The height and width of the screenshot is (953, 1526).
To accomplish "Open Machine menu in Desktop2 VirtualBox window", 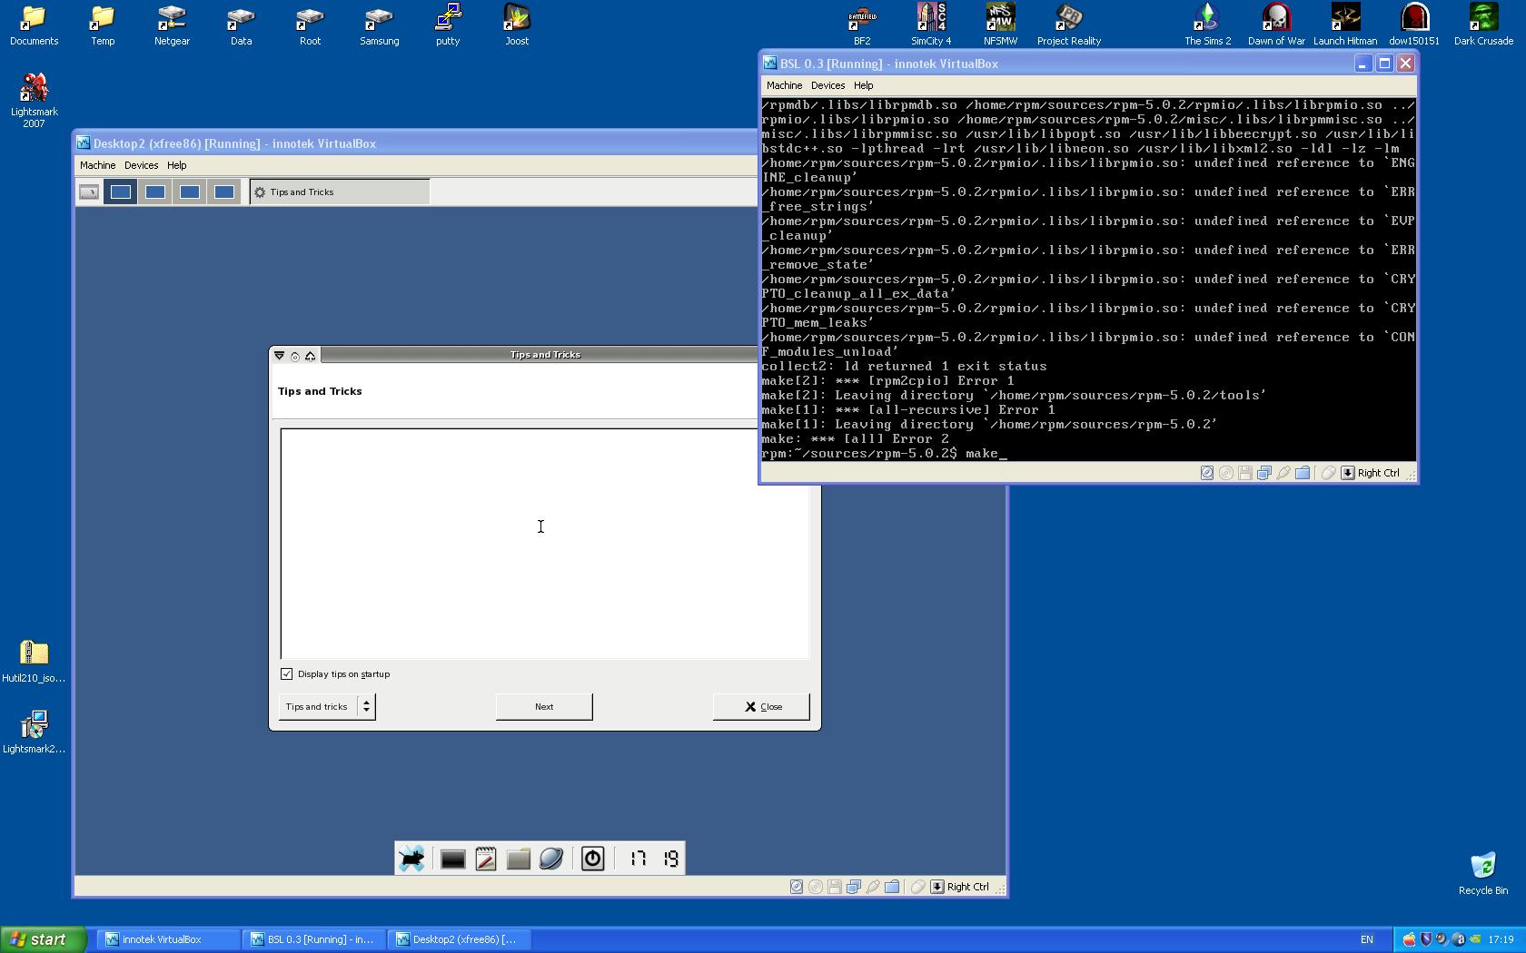I will coord(97,165).
